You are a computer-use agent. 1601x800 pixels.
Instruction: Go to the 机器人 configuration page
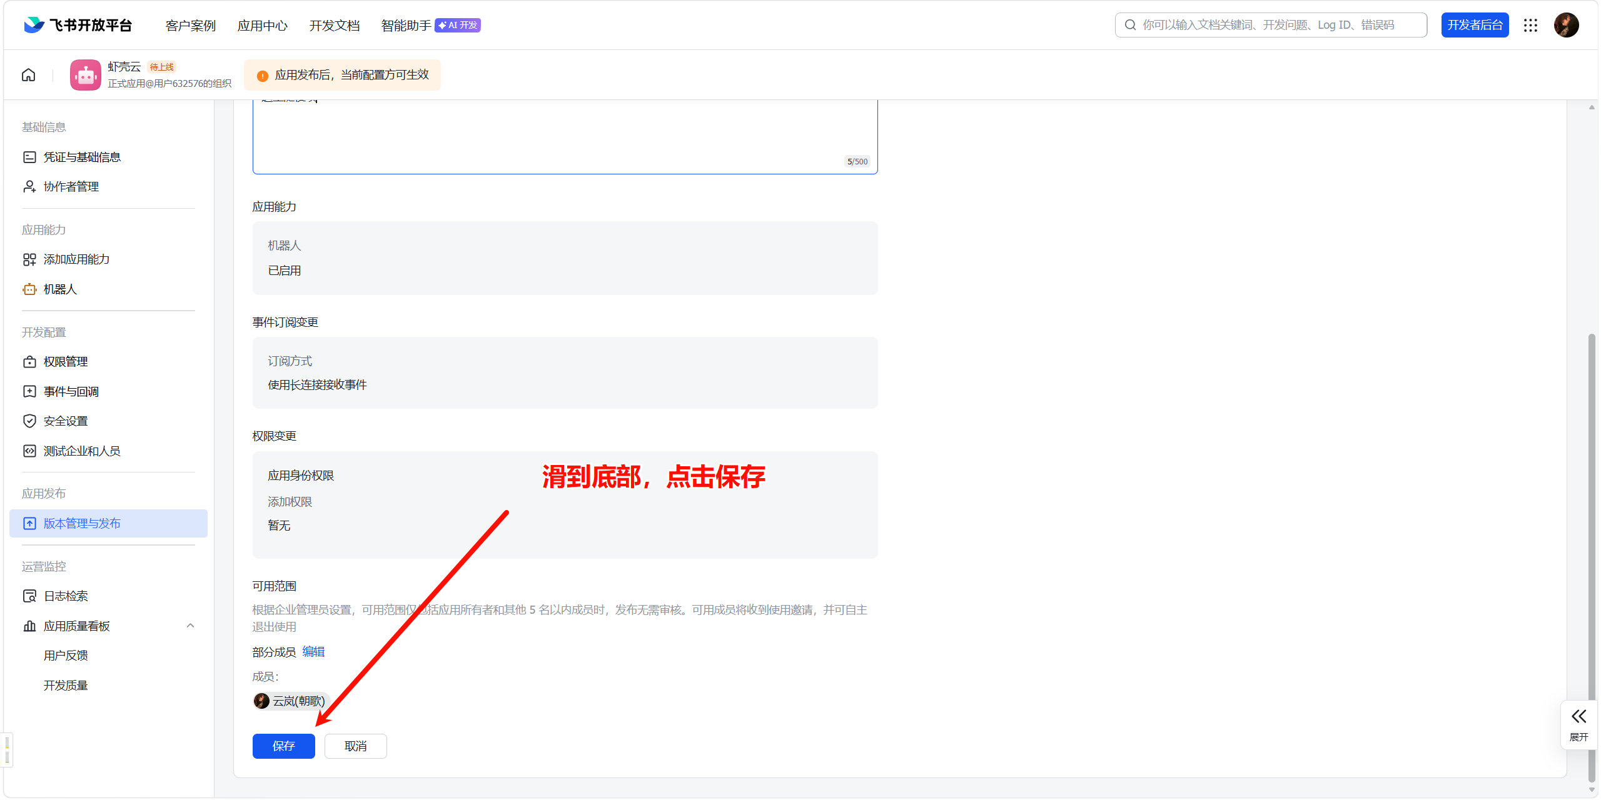tap(60, 289)
